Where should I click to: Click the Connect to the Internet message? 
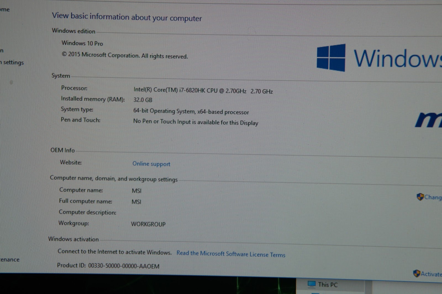pyautogui.click(x=114, y=252)
